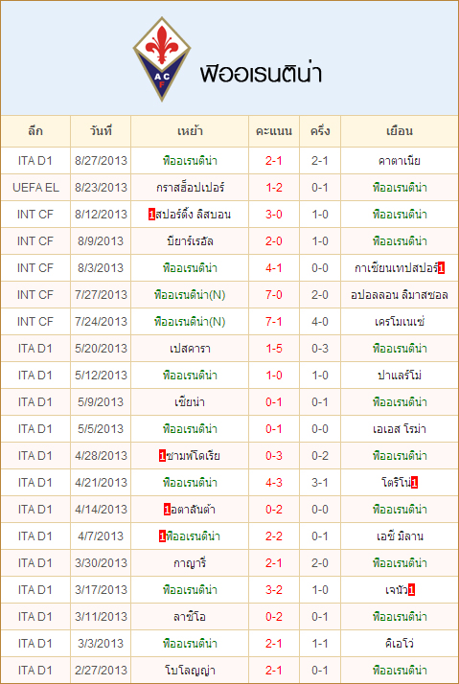The height and width of the screenshot is (684, 459).
Task: Click the date 7/24/2013
Action: tap(101, 322)
